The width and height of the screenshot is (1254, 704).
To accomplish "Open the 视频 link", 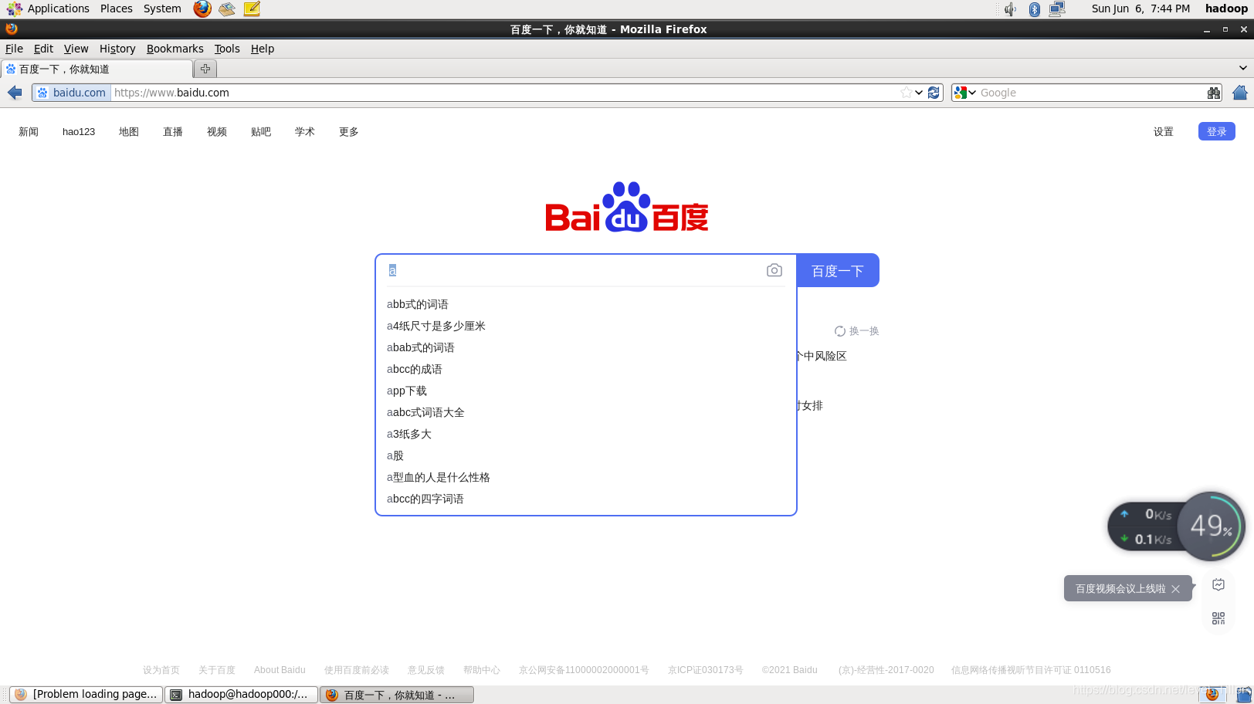I will click(217, 132).
